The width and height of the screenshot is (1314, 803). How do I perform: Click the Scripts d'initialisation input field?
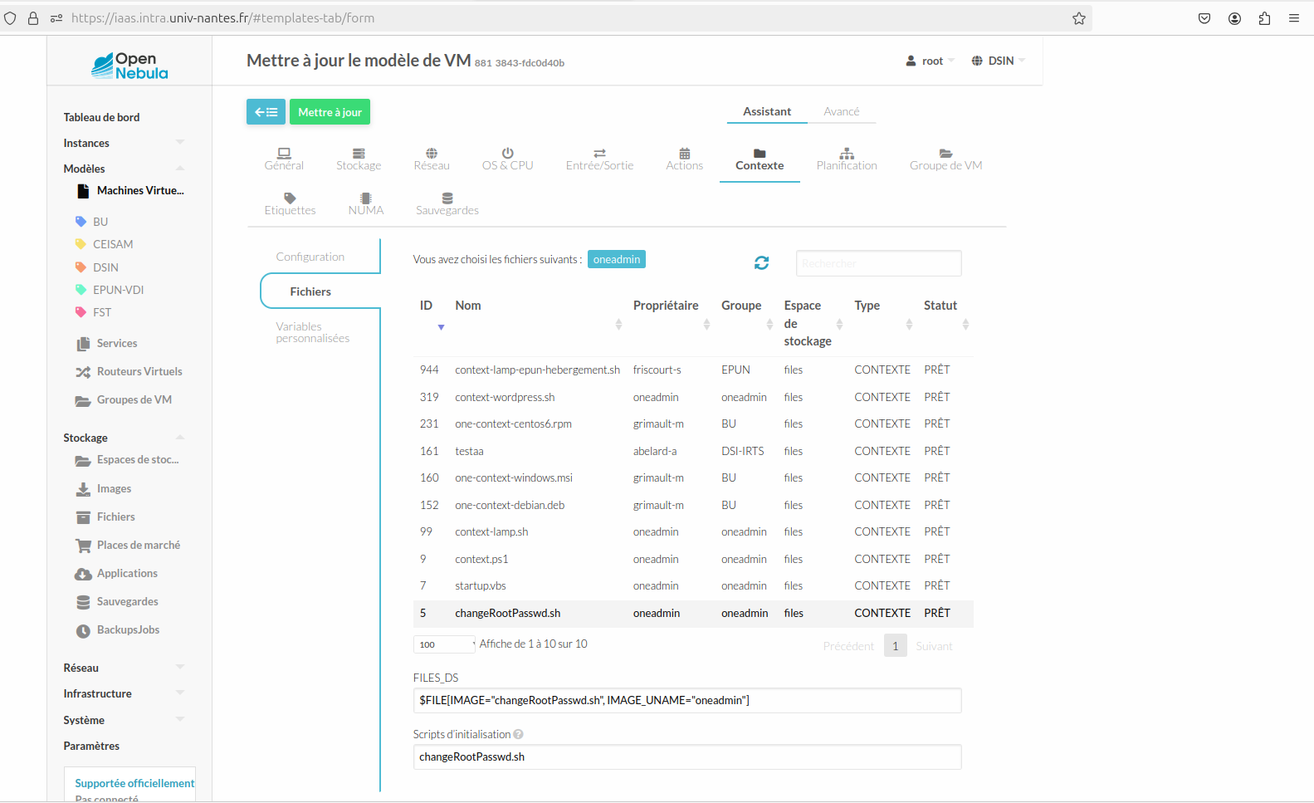[687, 756]
